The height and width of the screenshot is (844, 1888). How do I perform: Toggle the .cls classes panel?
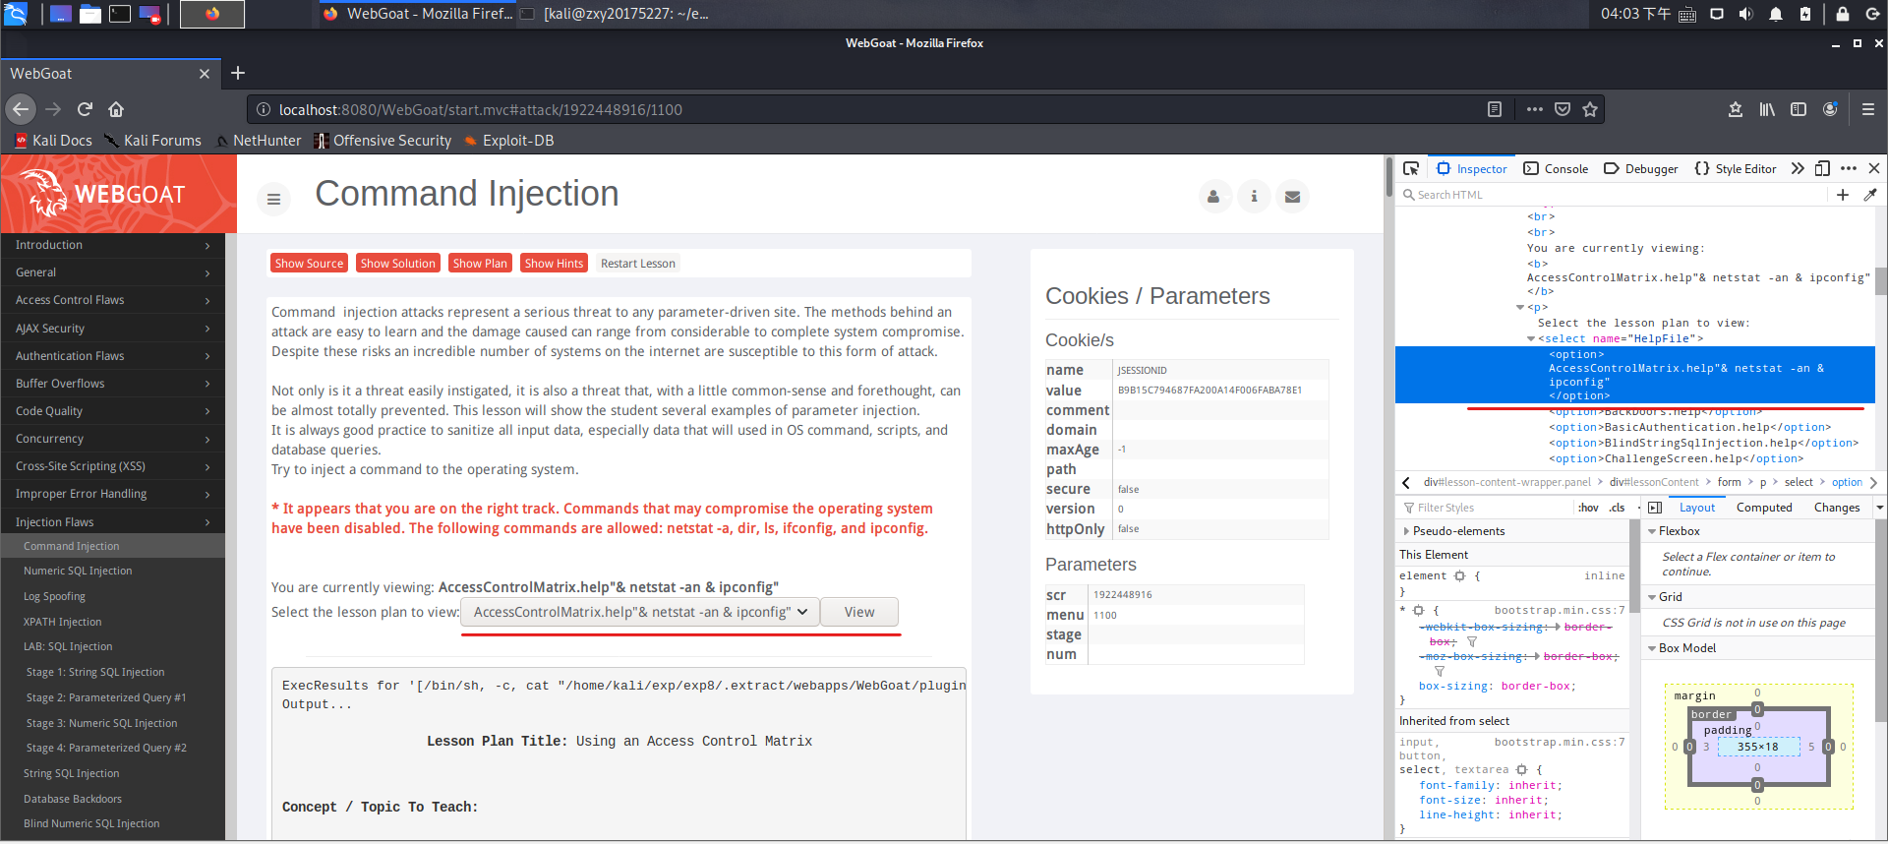point(1617,508)
